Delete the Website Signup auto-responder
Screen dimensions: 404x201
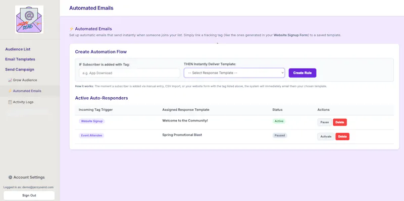pyautogui.click(x=340, y=122)
